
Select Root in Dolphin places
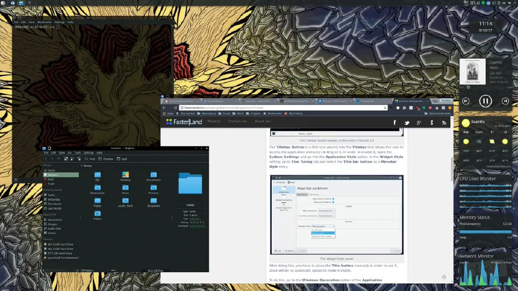pyautogui.click(x=61, y=179)
